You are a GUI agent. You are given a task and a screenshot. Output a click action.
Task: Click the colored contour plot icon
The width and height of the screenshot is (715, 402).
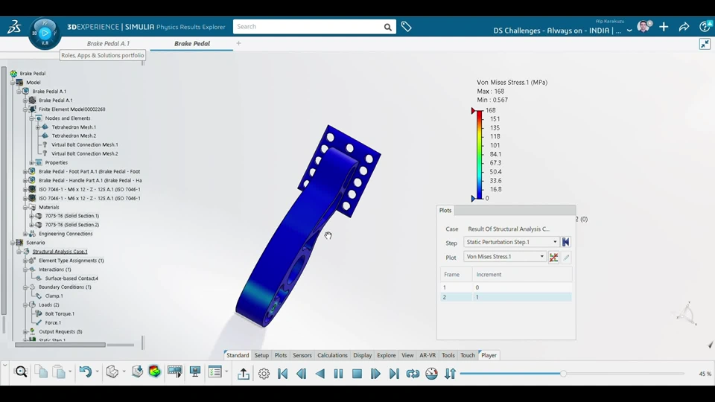155,372
